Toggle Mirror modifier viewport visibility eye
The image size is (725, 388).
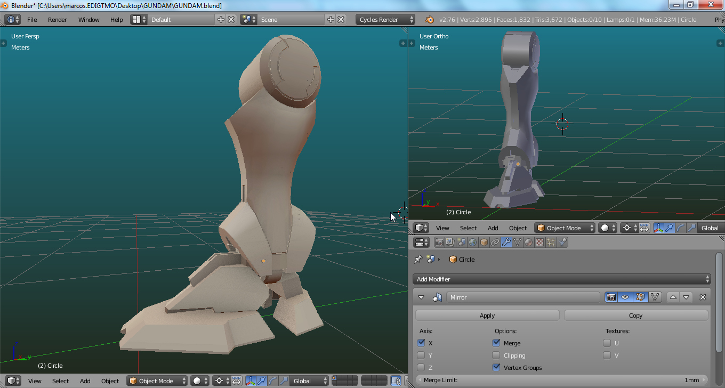click(625, 297)
